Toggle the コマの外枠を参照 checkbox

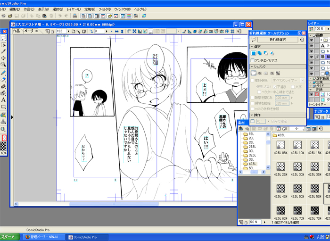253,109
